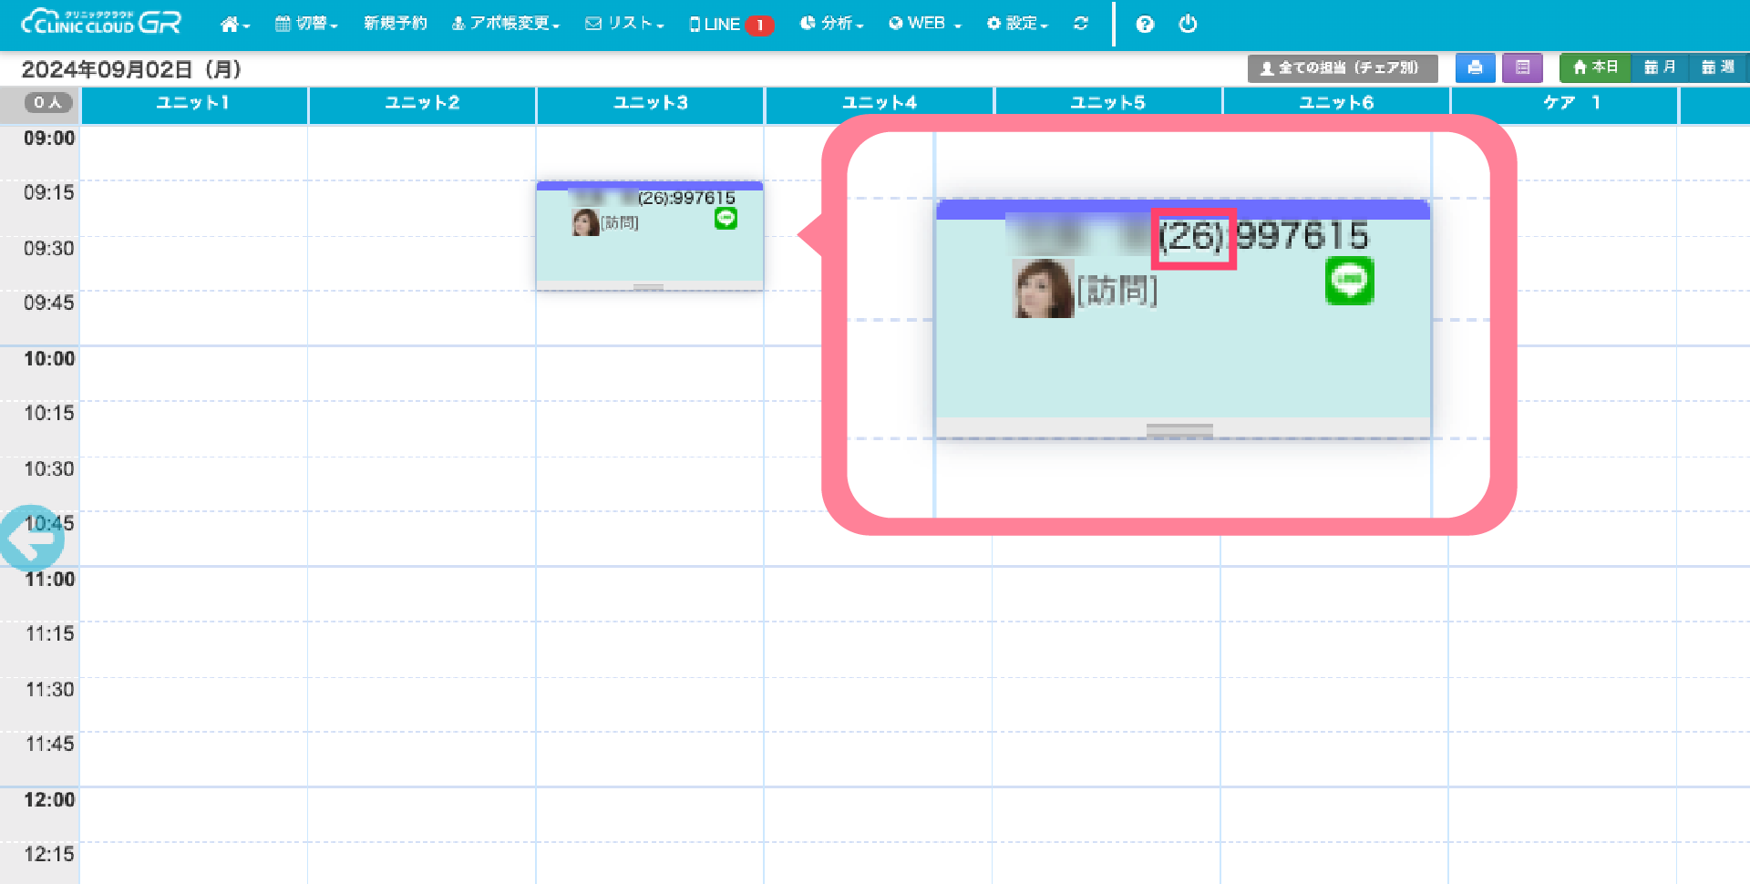This screenshot has height=884, width=1750.
Task: Click the help question mark icon
Action: click(1145, 25)
